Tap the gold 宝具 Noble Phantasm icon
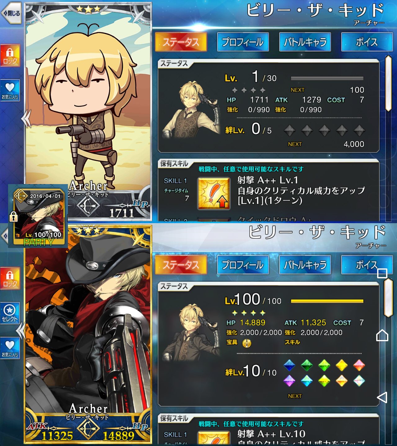Image resolution: width=397 pixels, height=446 pixels. (x=247, y=343)
